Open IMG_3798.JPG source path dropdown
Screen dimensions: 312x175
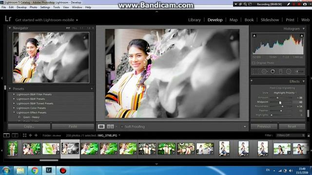(119, 135)
